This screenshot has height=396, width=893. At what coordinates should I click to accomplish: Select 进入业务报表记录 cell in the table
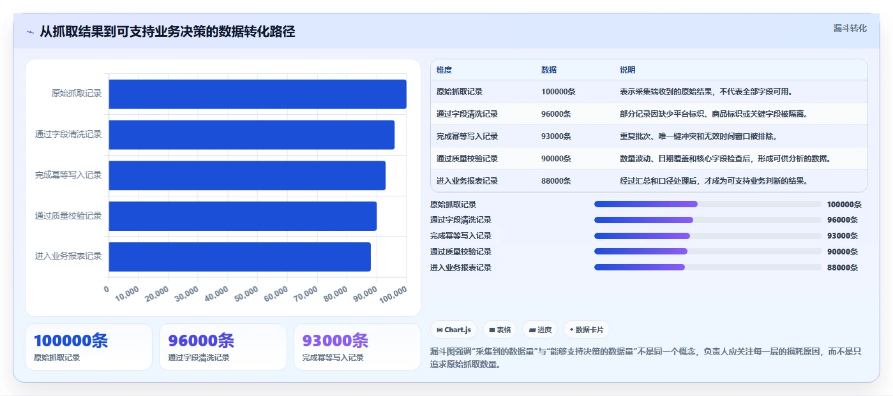[467, 181]
